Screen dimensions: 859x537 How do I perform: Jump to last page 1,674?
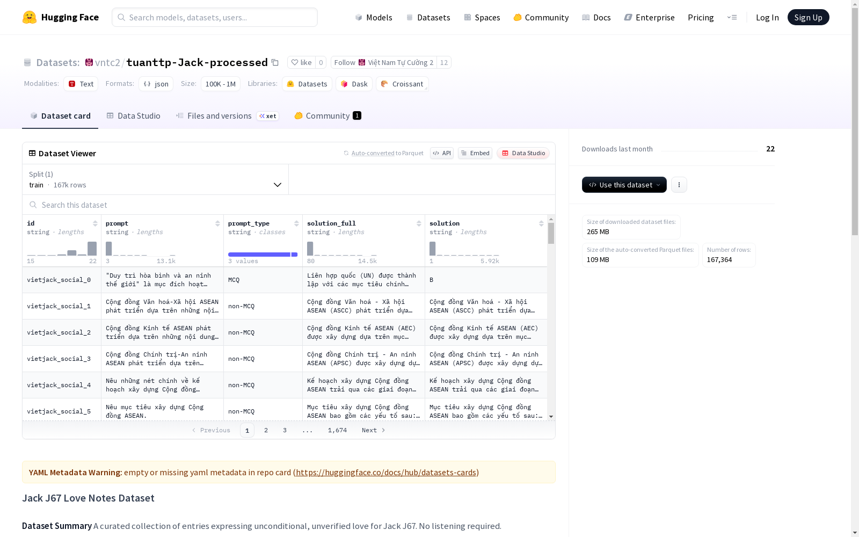tap(337, 430)
